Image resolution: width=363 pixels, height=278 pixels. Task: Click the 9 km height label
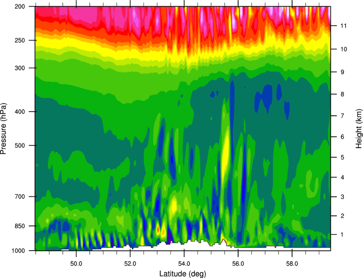click(x=343, y=72)
